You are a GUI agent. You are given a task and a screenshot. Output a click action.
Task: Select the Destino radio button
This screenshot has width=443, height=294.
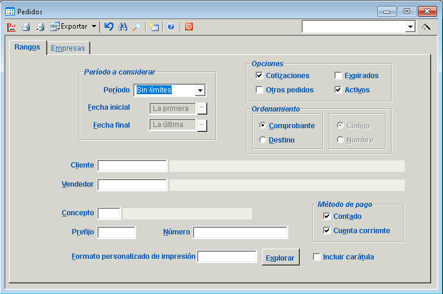click(263, 140)
